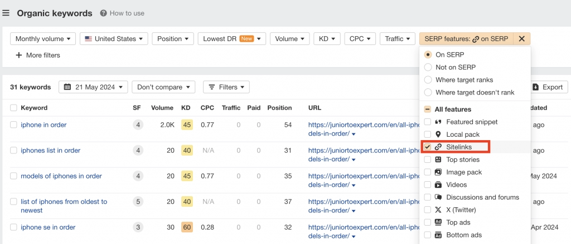Screen dimensions: 571x244
Task: Select the Not on SERP radio option
Action: [428, 67]
